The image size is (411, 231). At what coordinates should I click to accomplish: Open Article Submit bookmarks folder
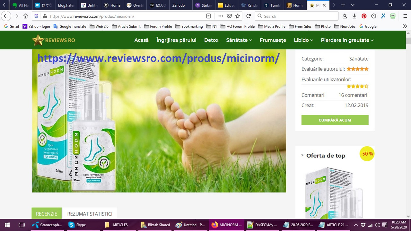[x=126, y=26]
